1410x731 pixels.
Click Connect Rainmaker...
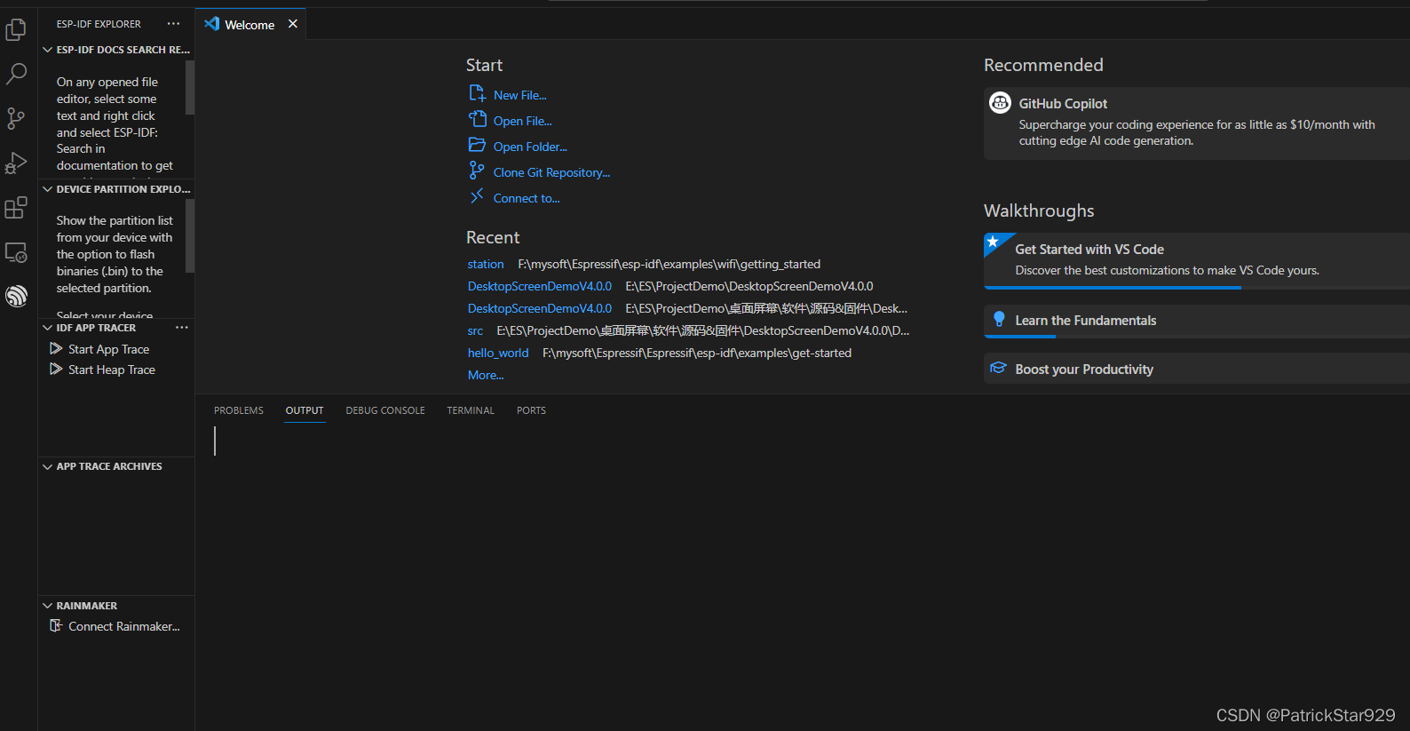tap(124, 626)
